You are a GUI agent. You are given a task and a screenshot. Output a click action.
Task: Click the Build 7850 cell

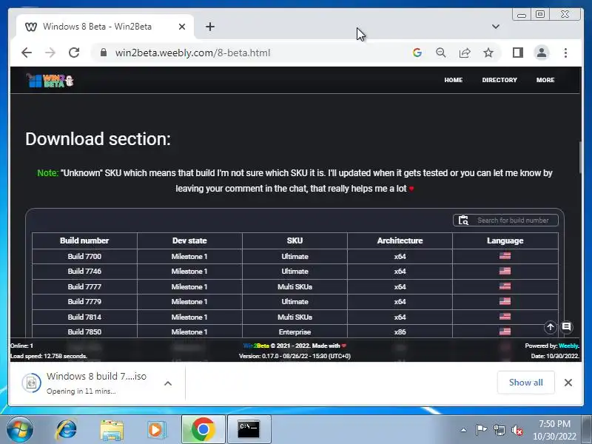(84, 332)
